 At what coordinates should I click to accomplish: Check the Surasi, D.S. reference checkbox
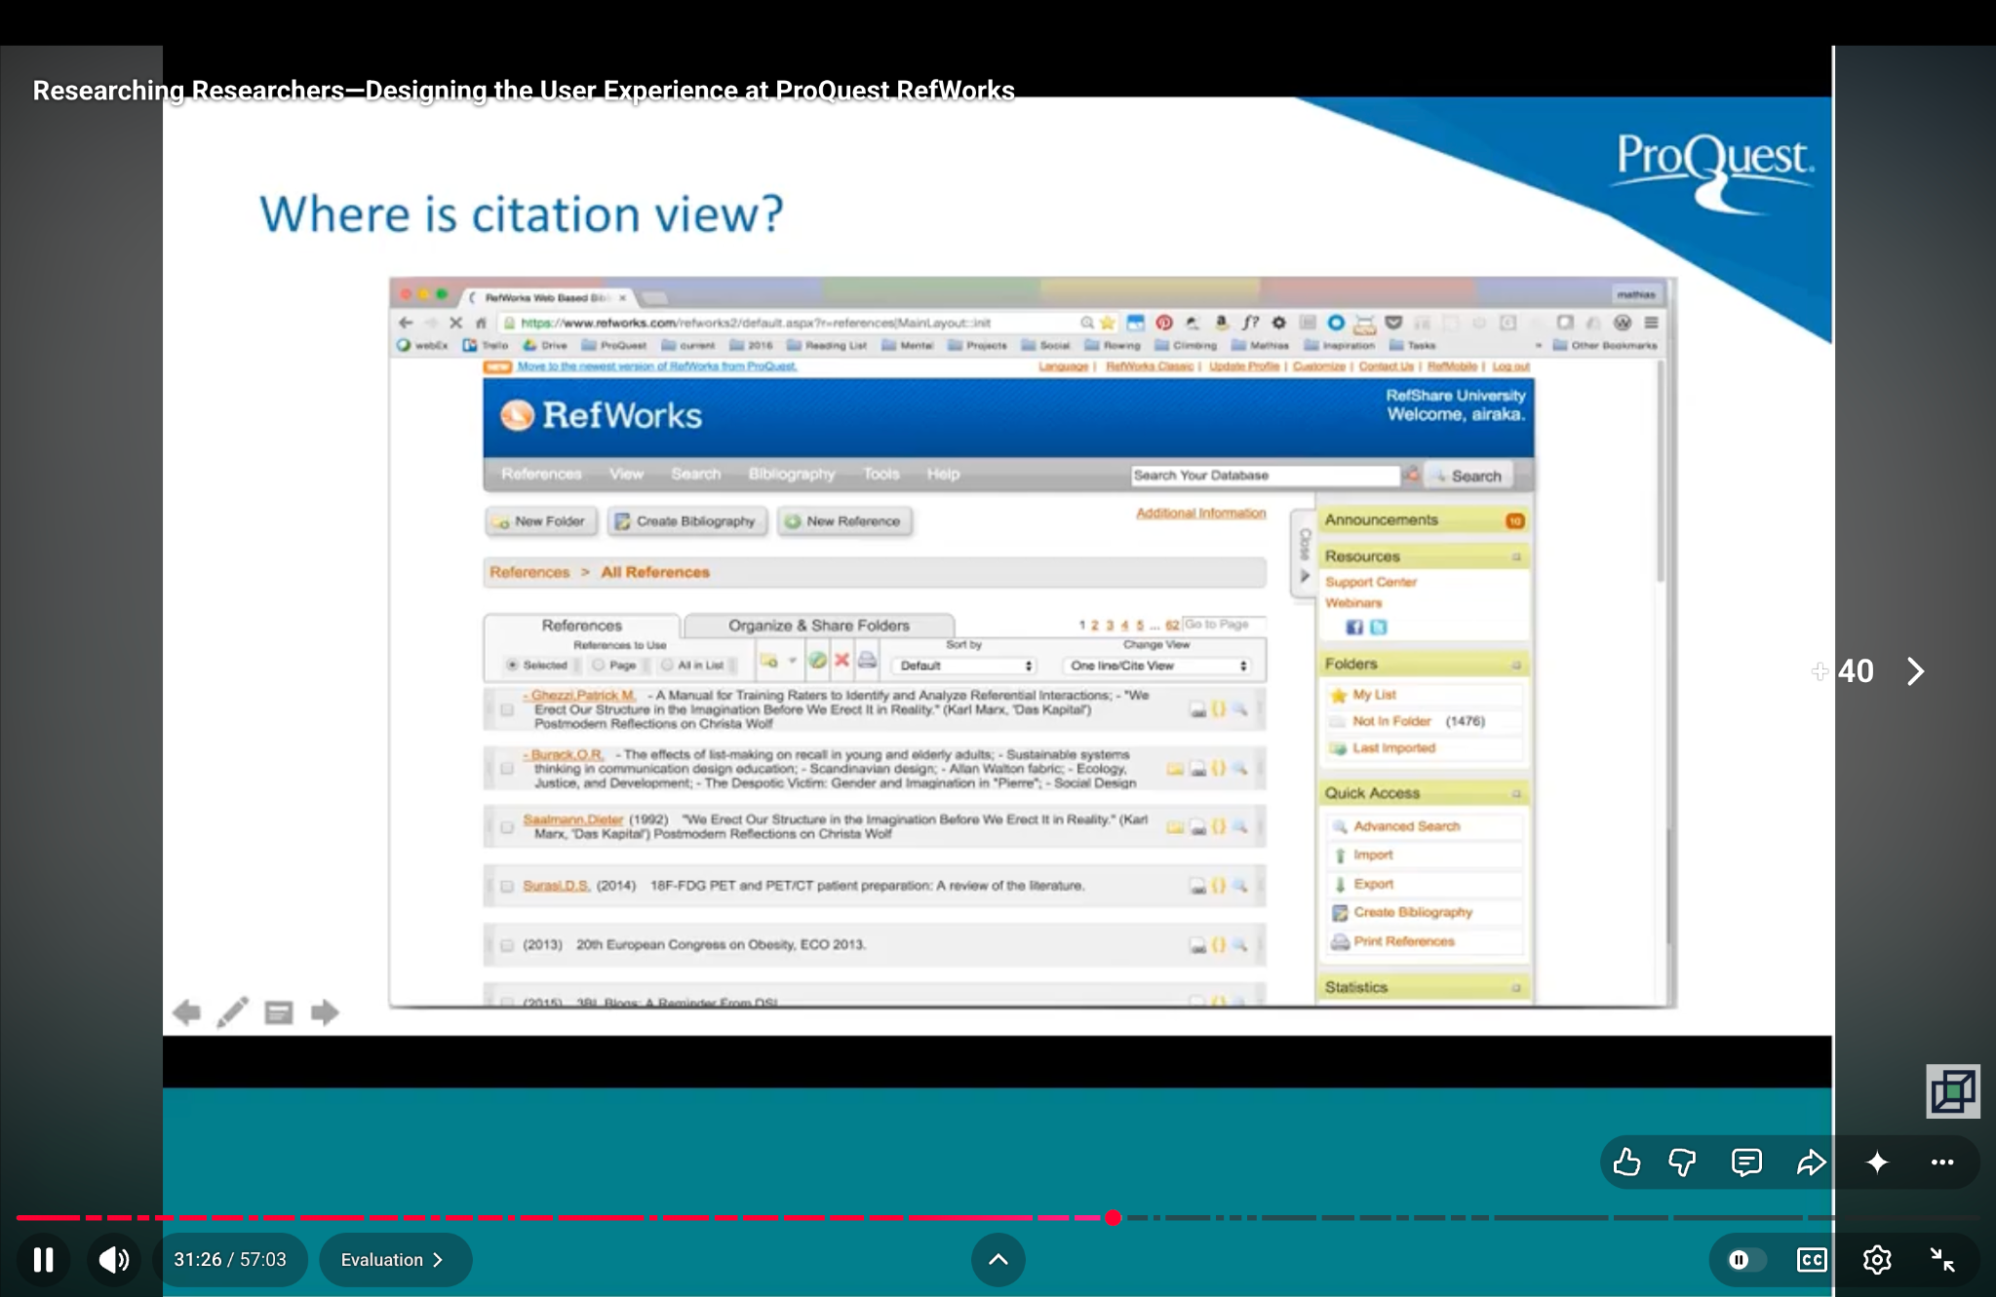tap(507, 886)
